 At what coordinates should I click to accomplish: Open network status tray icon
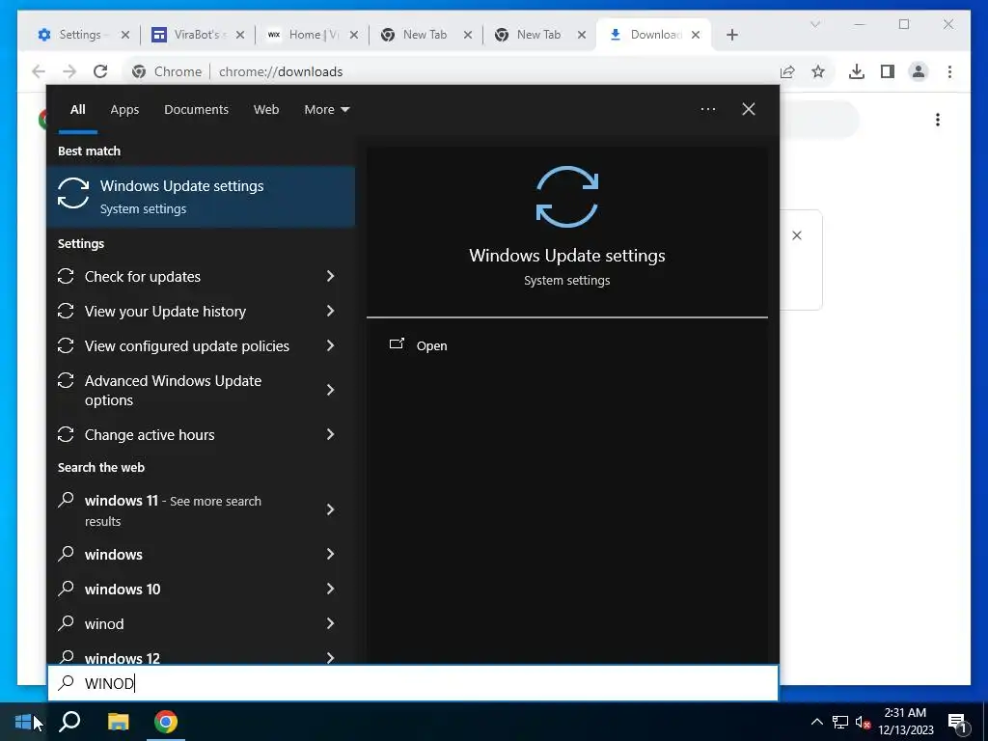840,722
